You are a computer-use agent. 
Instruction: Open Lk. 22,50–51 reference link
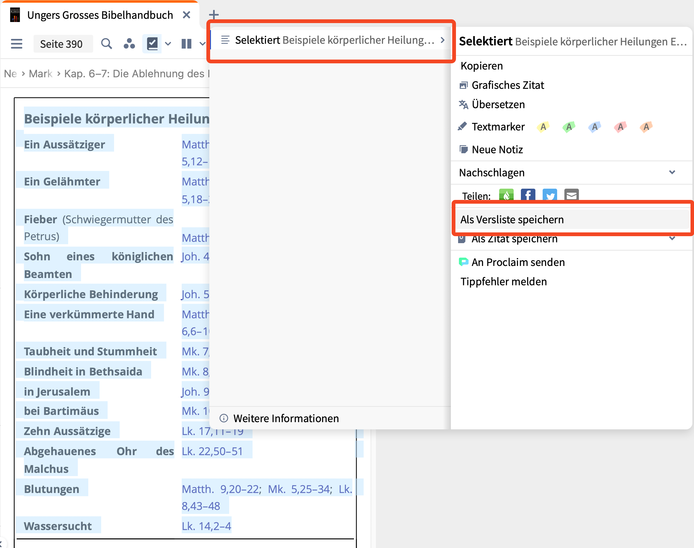212,451
